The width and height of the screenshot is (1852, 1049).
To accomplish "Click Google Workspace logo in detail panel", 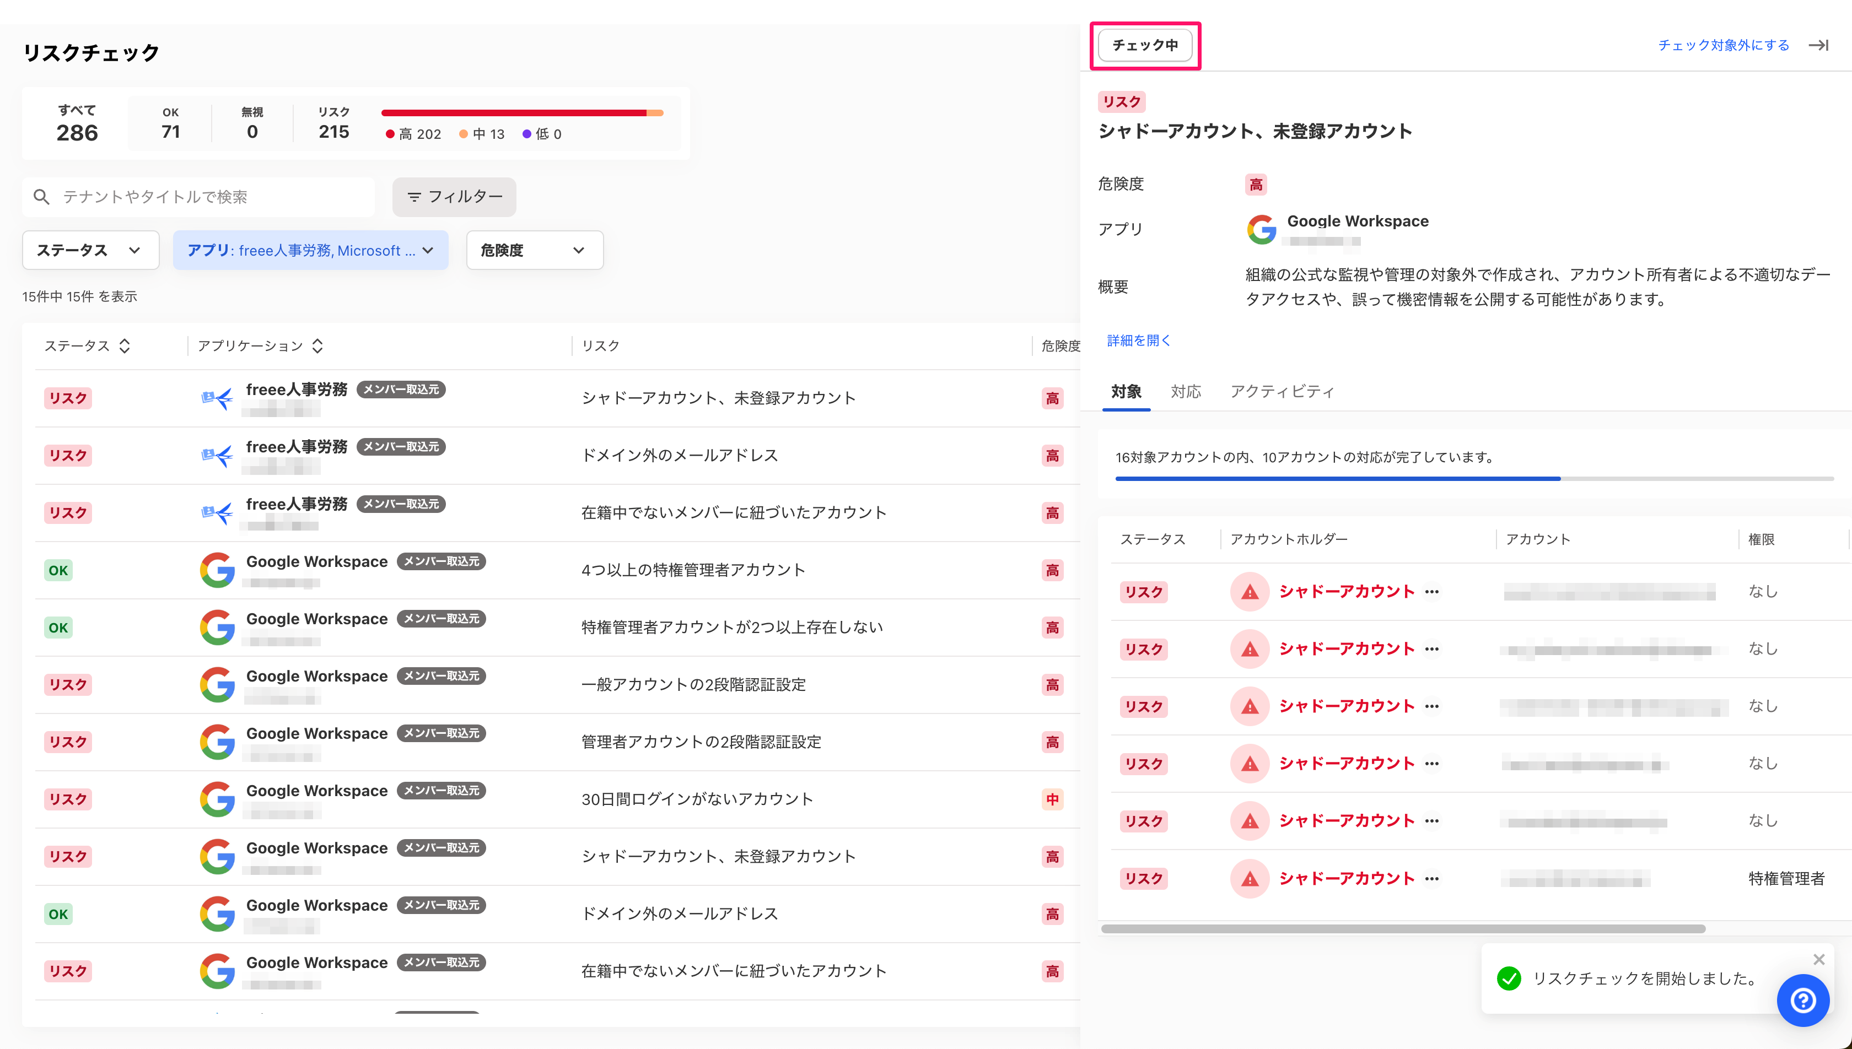I will (1261, 229).
